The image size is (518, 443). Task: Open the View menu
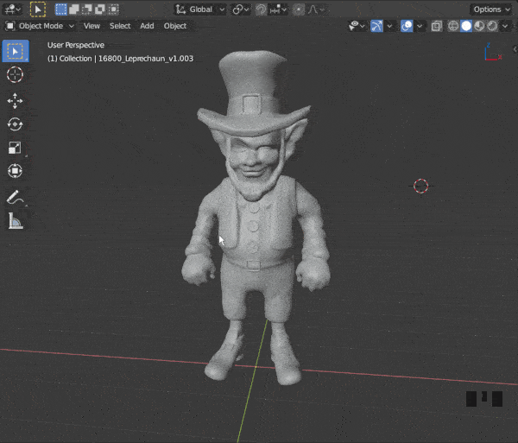tap(92, 26)
